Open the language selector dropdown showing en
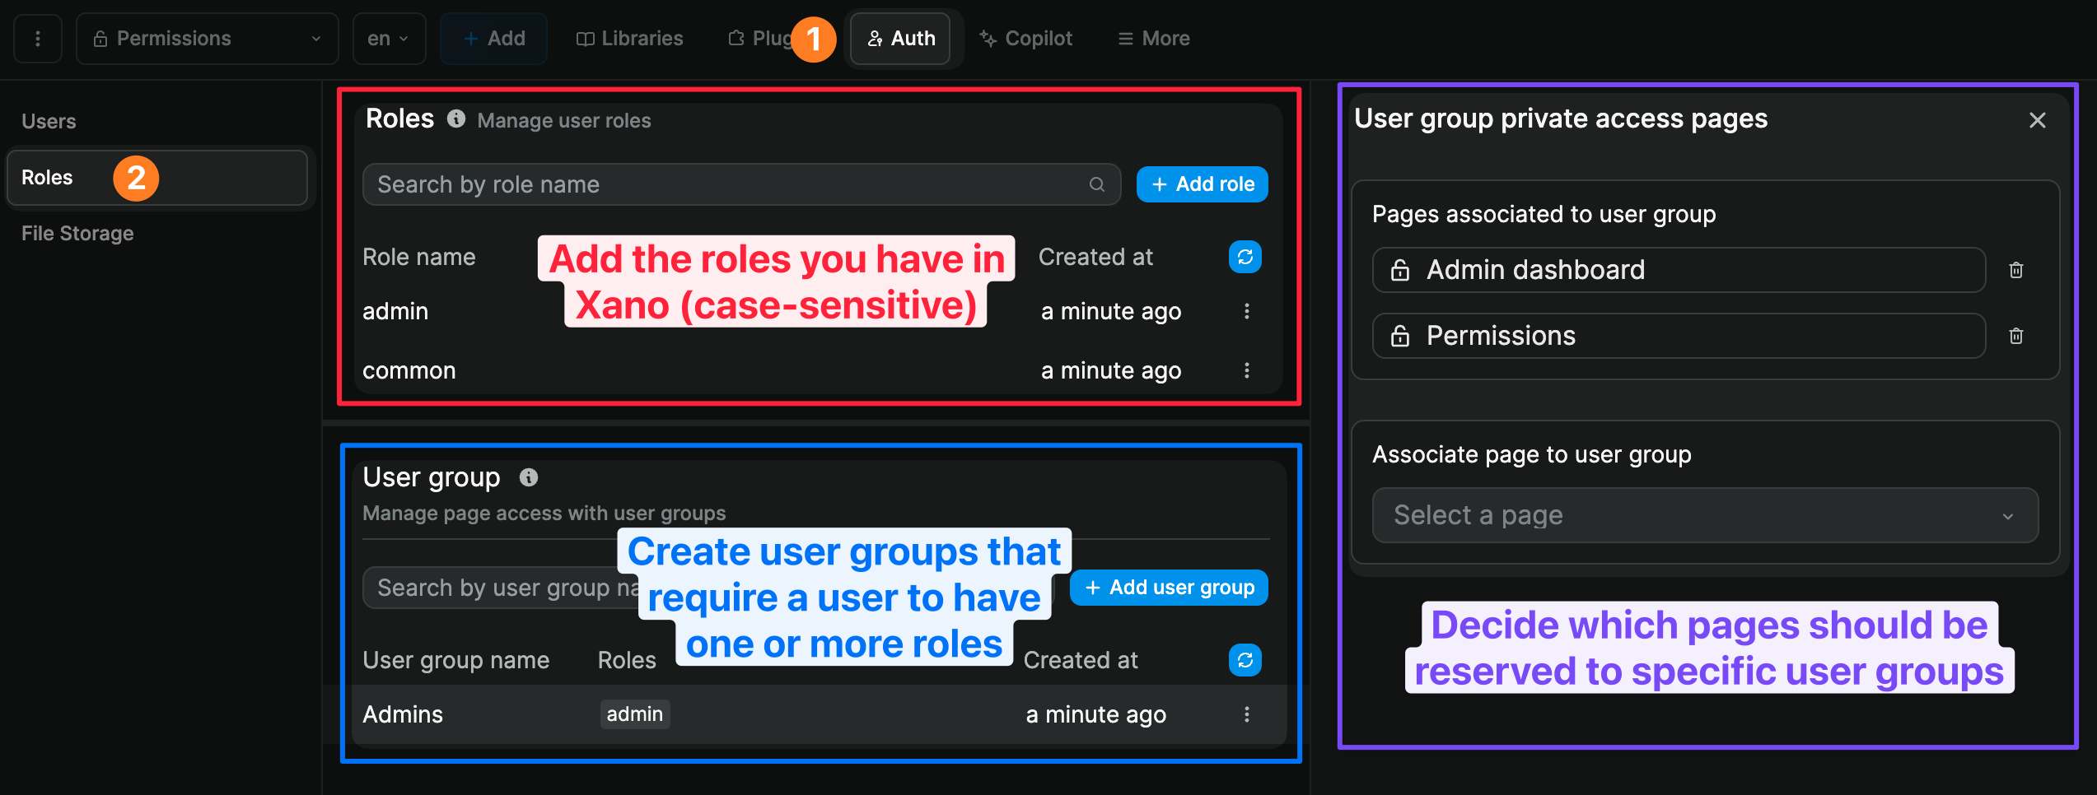 (x=388, y=38)
